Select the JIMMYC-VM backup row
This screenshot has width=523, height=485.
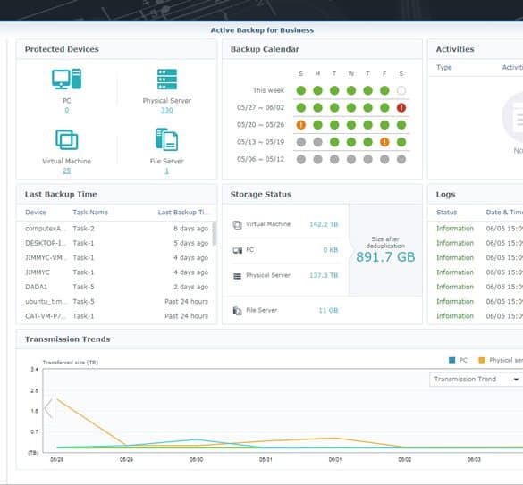tap(114, 257)
